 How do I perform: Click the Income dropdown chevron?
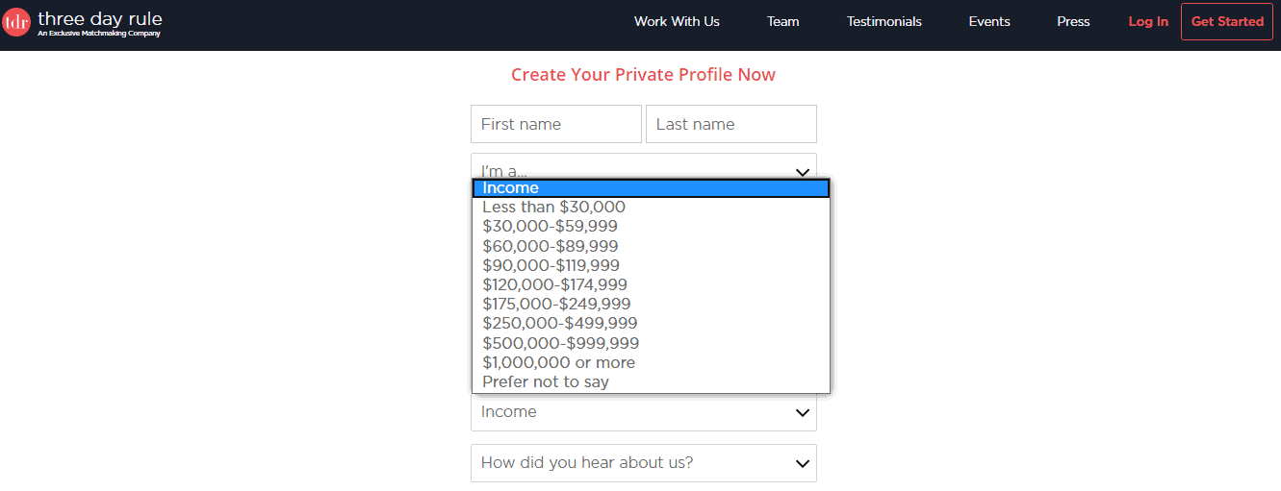802,412
